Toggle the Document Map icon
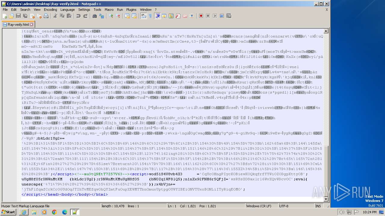The width and height of the screenshot is (385, 216). point(171,16)
